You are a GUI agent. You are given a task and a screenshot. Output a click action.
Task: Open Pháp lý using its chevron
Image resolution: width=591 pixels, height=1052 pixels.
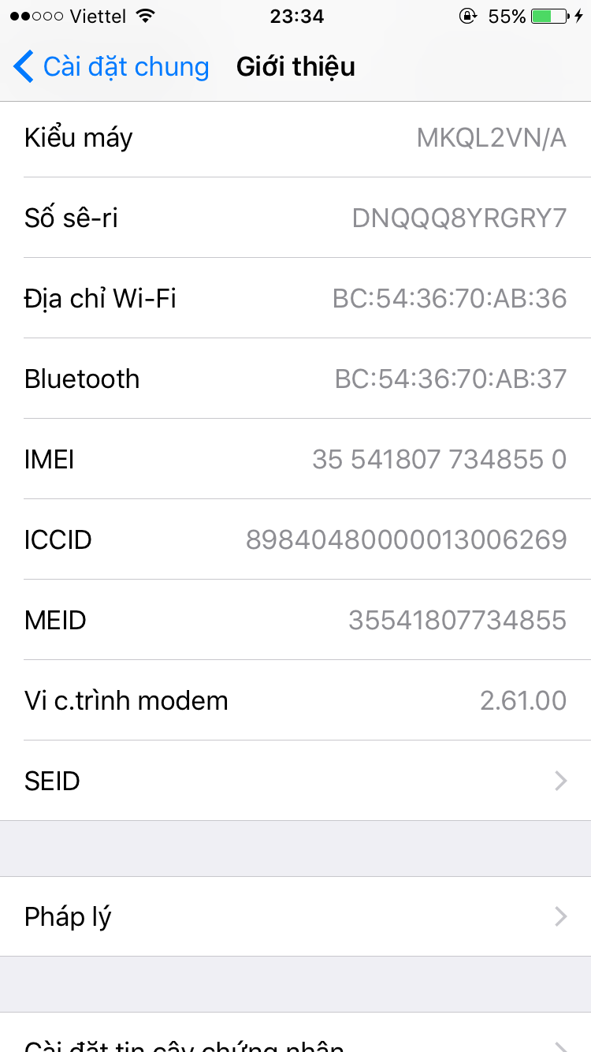point(560,916)
